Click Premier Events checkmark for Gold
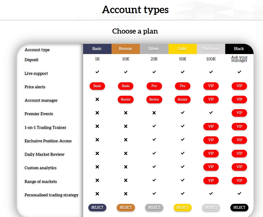Image resolution: width=263 pixels, height=217 pixels. point(183,113)
